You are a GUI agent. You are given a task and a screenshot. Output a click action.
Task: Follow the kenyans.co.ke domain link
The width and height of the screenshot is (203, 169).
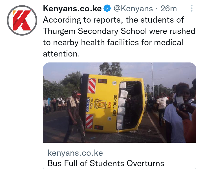(75, 153)
